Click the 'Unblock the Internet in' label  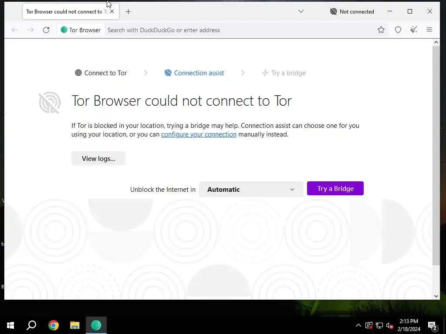tap(163, 190)
